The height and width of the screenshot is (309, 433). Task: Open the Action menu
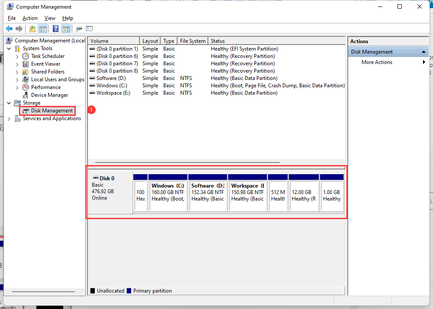[30, 18]
